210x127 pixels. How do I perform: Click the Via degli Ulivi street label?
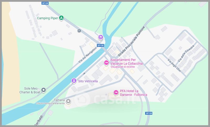click(x=174, y=65)
